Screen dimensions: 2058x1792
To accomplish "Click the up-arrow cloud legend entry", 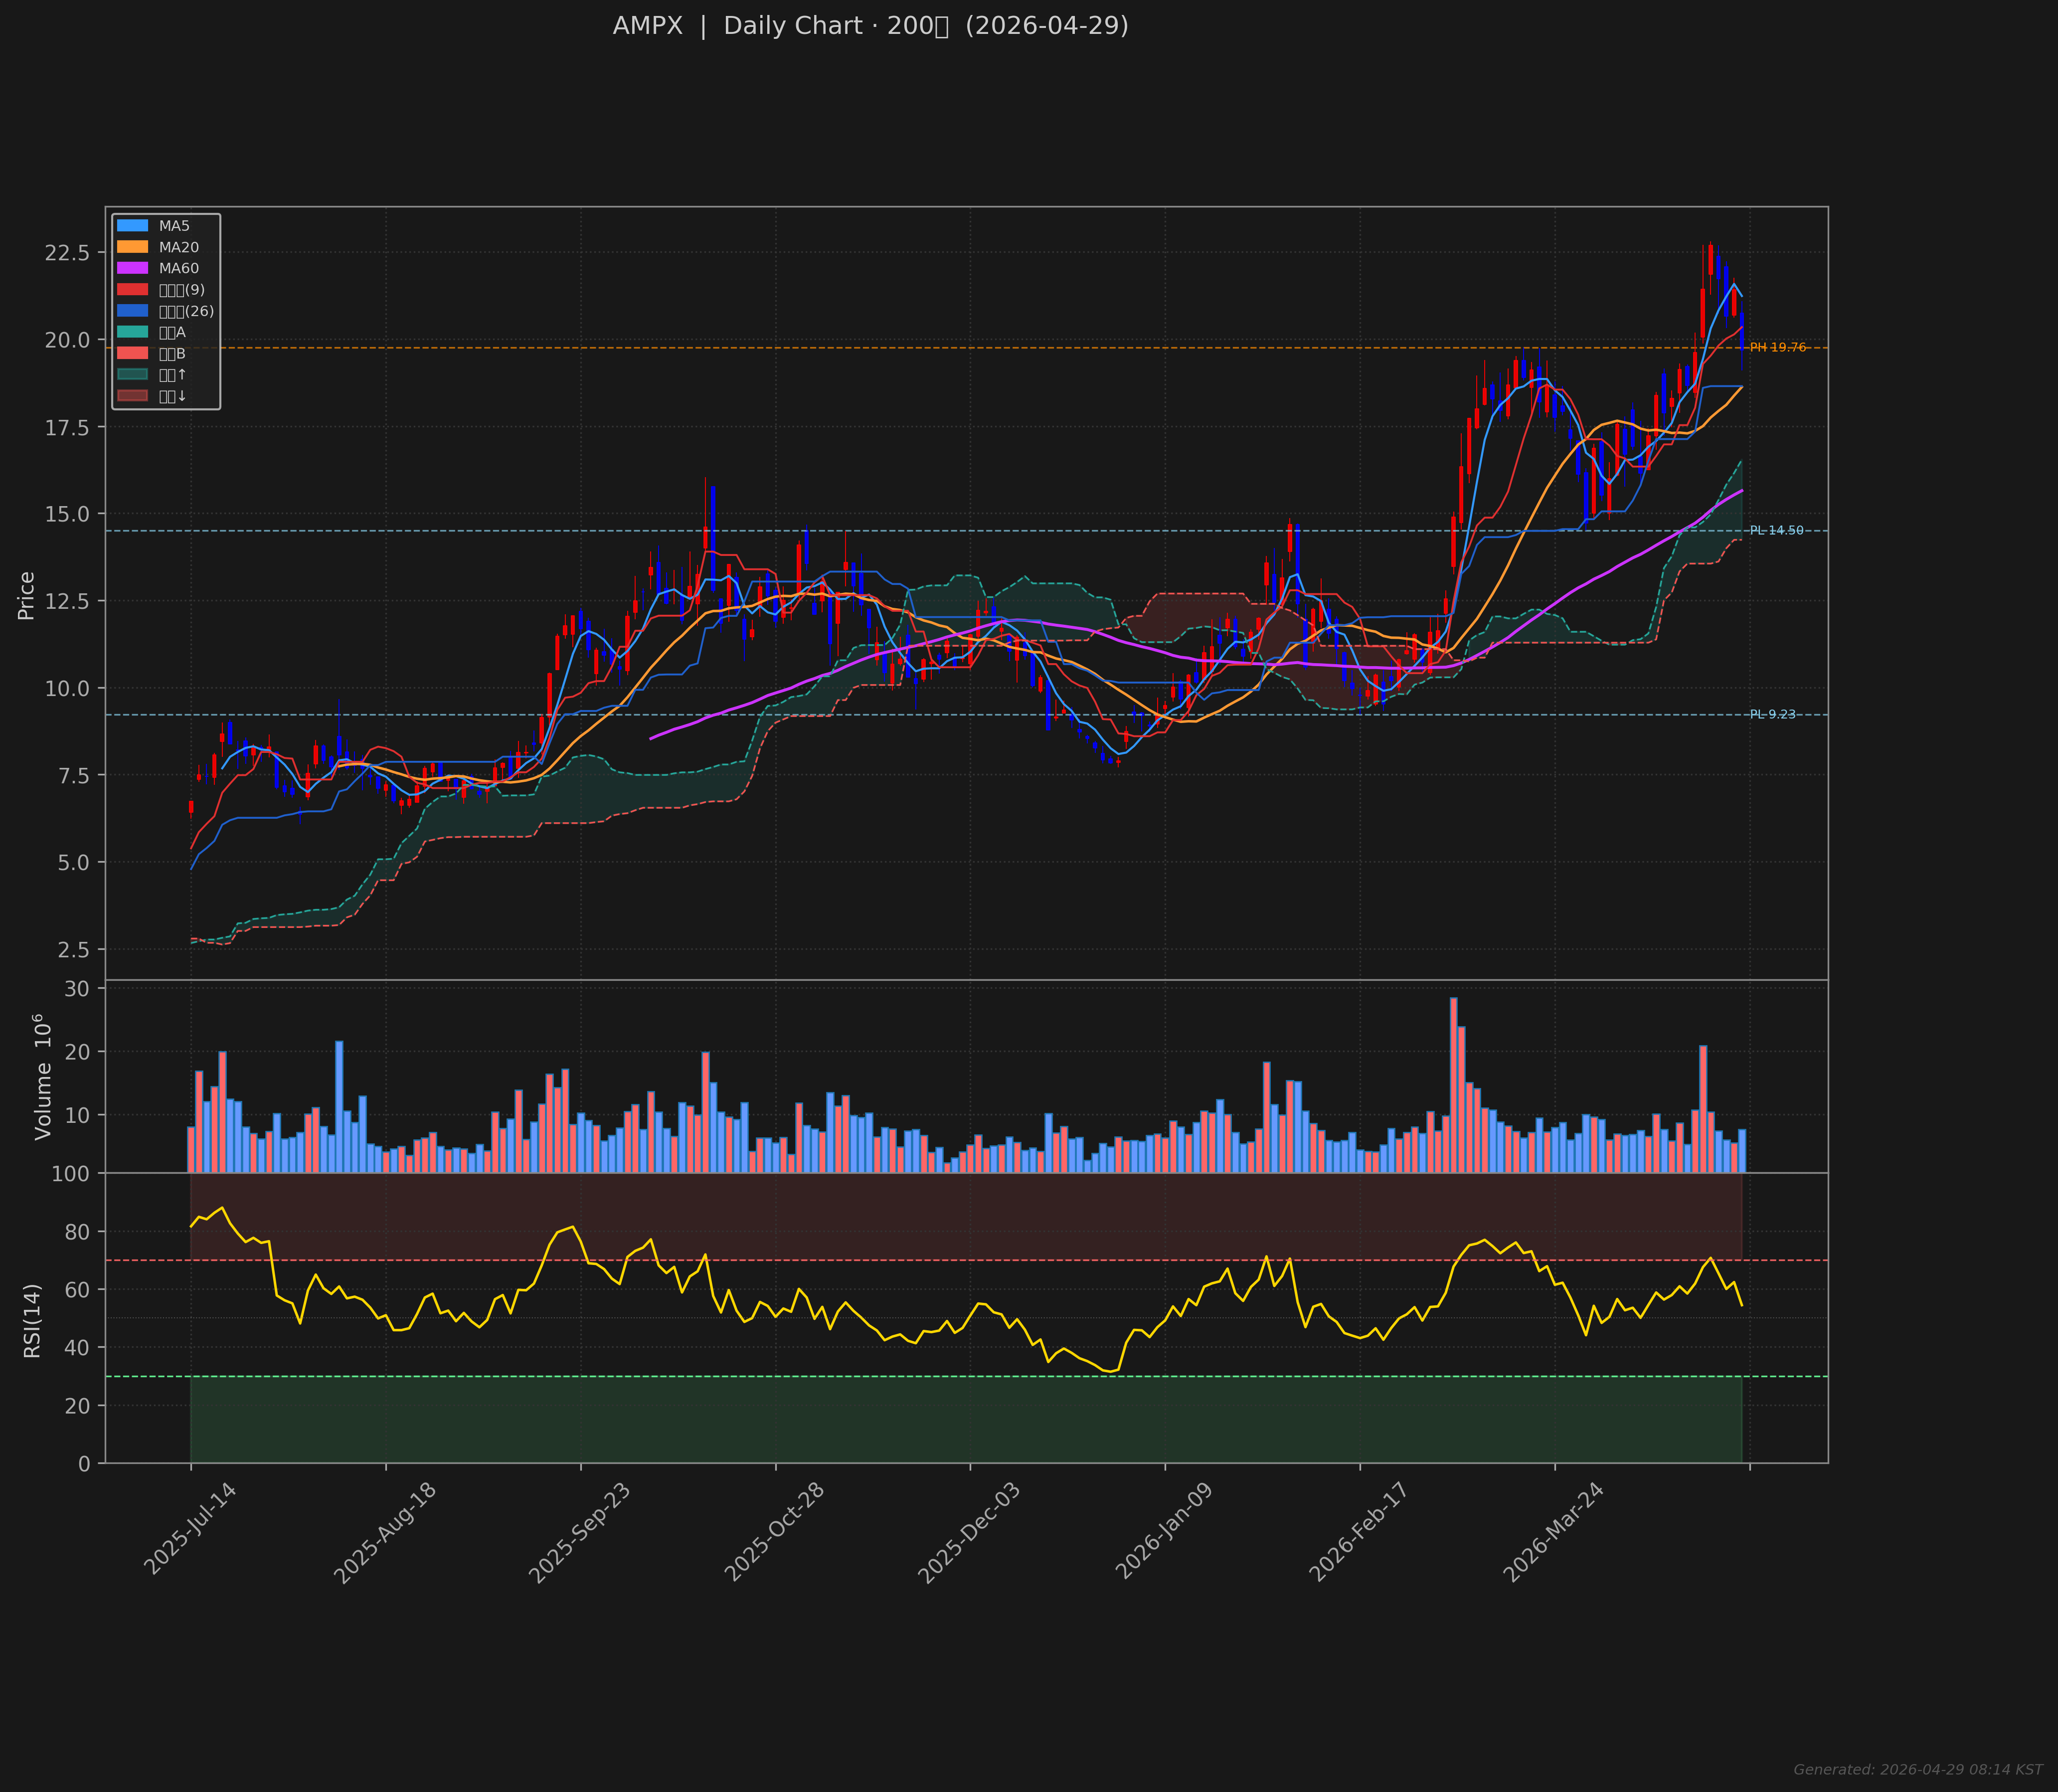I will (x=132, y=375).
